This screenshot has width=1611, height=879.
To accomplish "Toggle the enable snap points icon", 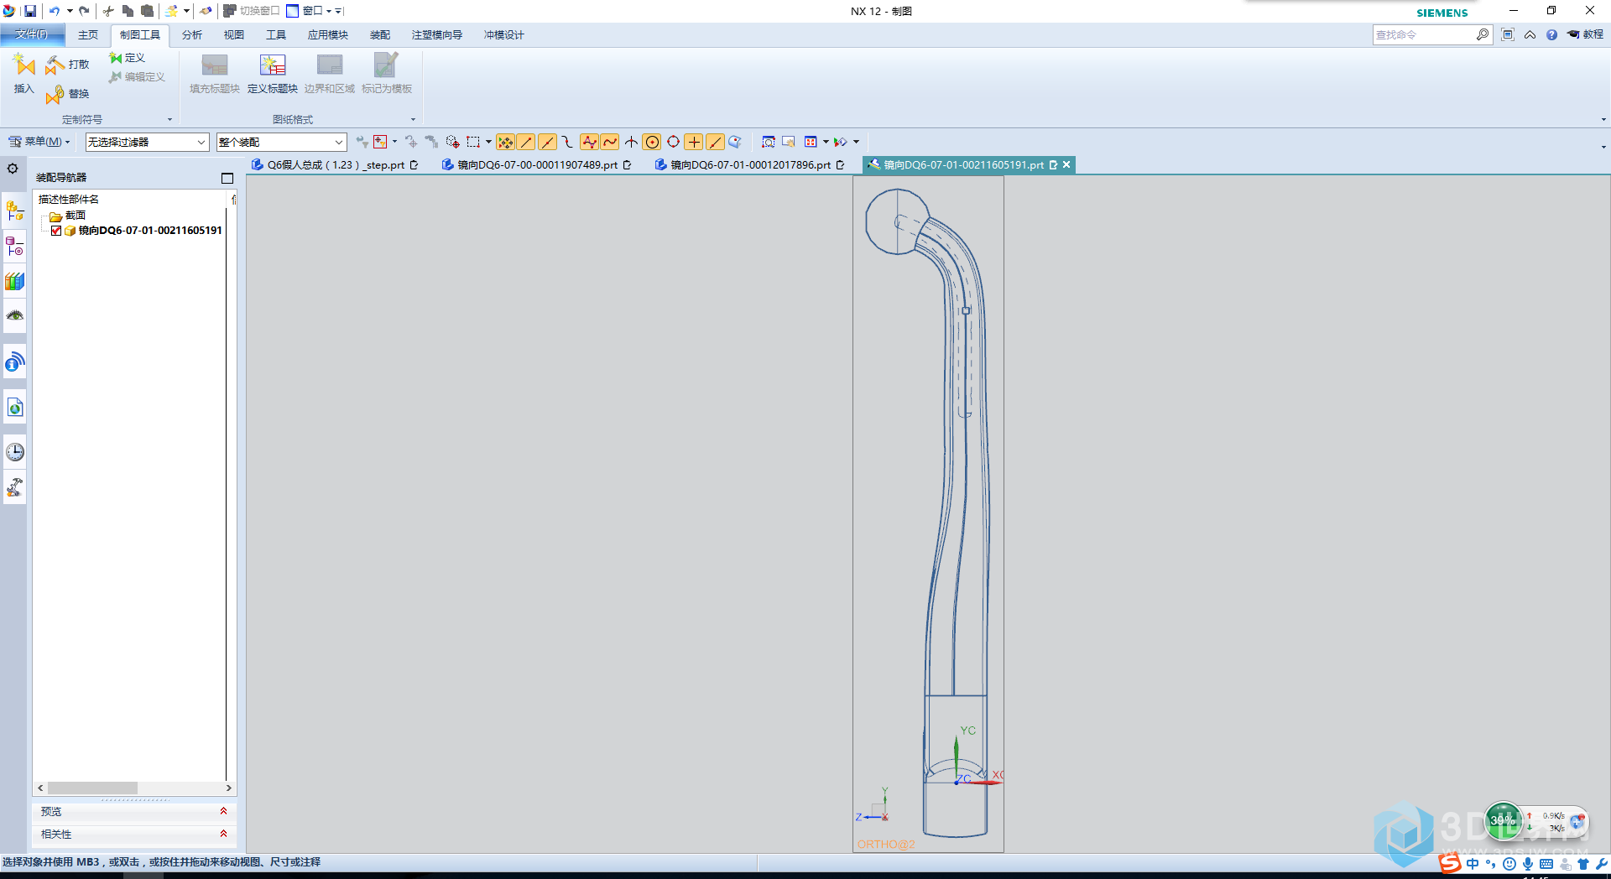I will [505, 142].
